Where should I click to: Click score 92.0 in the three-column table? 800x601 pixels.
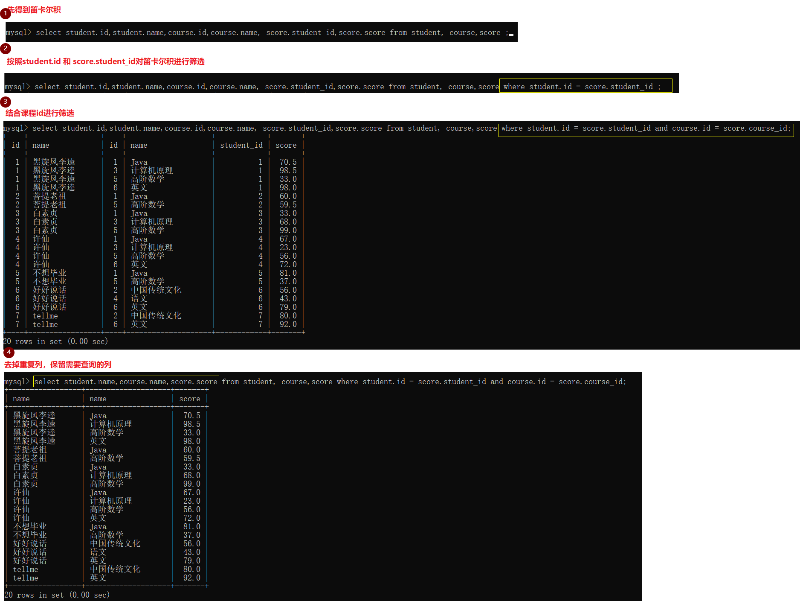(x=192, y=578)
